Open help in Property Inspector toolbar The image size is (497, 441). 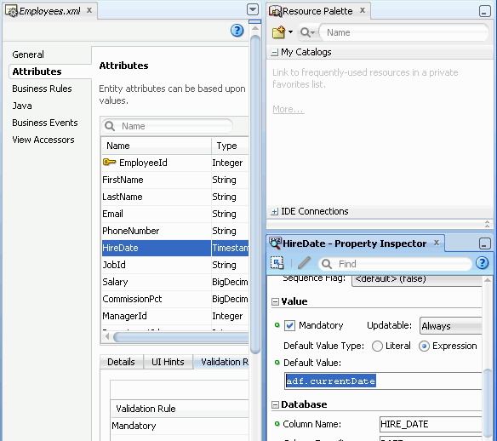(482, 263)
